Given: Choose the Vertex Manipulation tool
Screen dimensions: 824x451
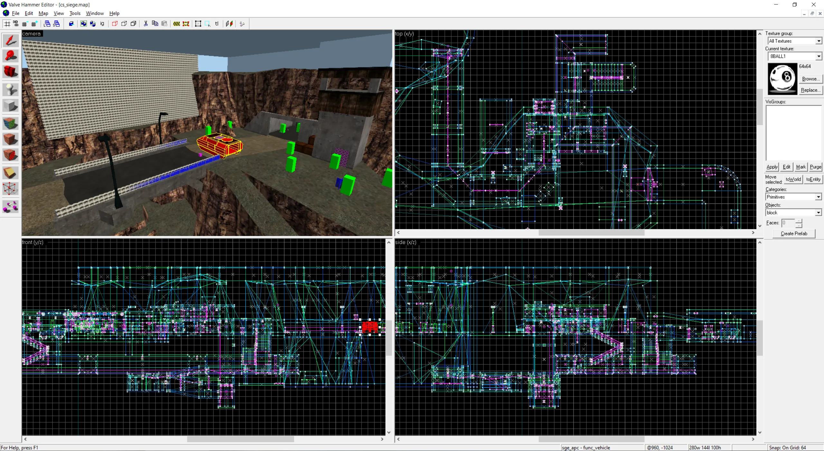Looking at the screenshot, I should [10, 189].
